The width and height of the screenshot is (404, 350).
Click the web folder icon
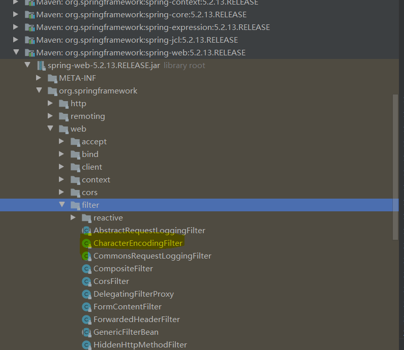point(64,129)
